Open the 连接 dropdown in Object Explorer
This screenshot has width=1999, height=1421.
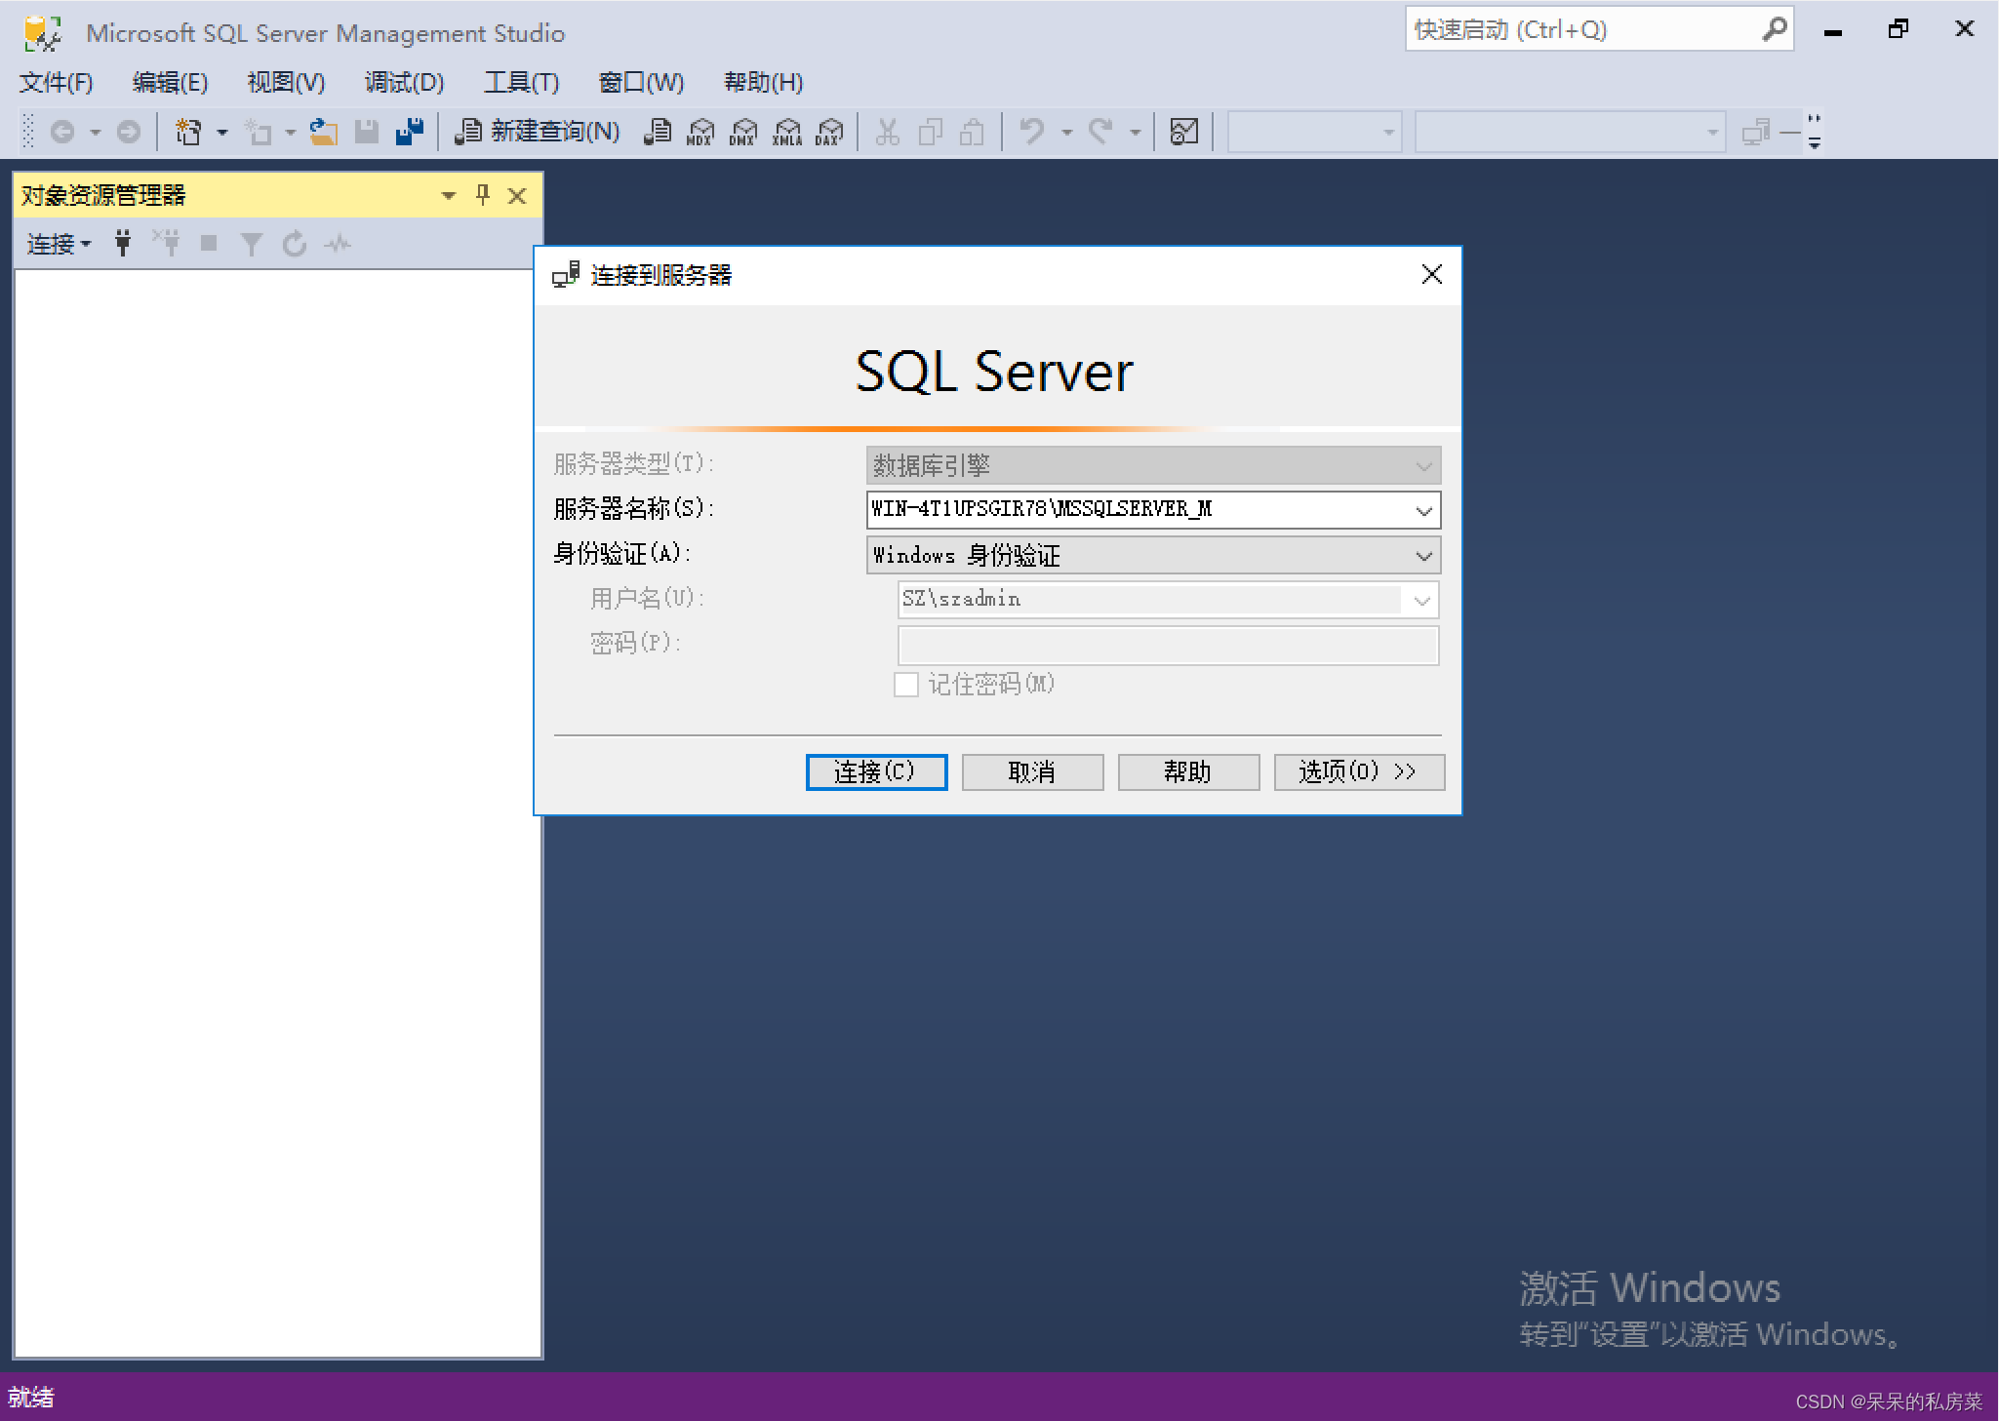click(x=59, y=244)
